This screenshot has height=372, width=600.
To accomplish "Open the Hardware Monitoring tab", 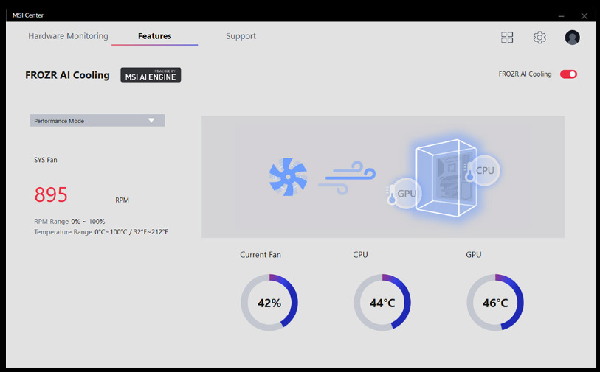I will 68,36.
